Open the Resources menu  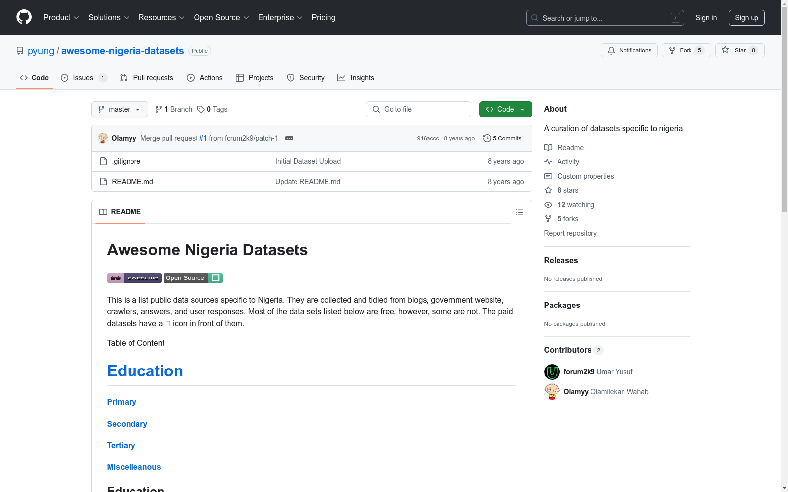[x=162, y=18]
